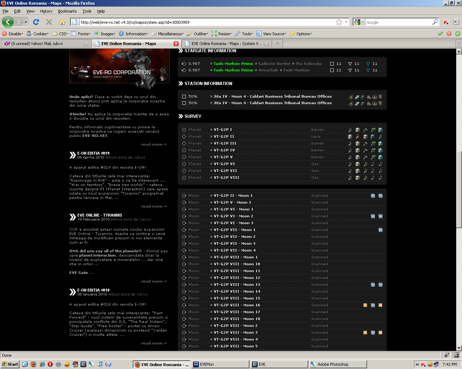Screen dimensions: 462x369
Task: Open the EVE ONLINE - TYRANNIS article title
Action: click(100, 215)
